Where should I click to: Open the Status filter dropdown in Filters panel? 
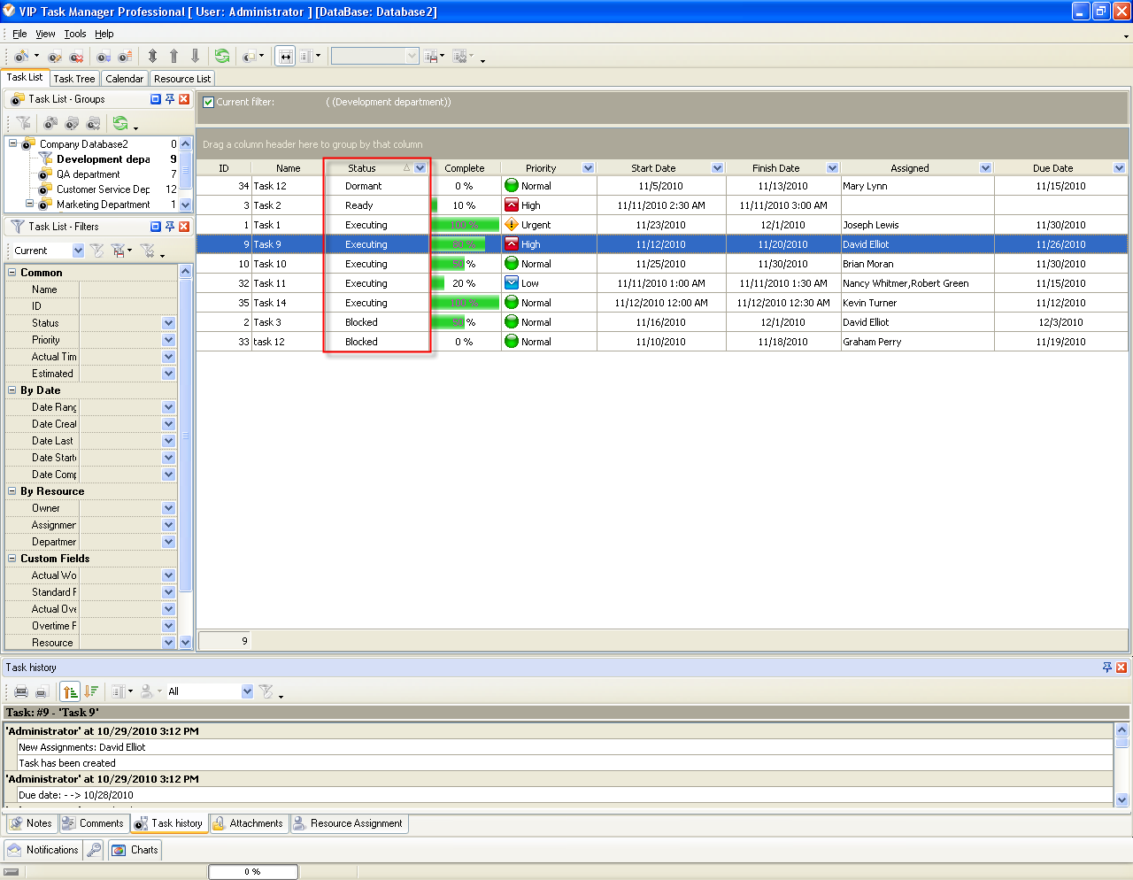pos(168,323)
